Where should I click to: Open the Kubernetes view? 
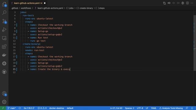point(4,63)
